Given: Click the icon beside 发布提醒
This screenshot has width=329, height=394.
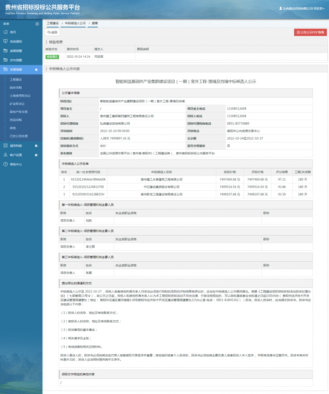Looking at the screenshot, I should 5,60.
